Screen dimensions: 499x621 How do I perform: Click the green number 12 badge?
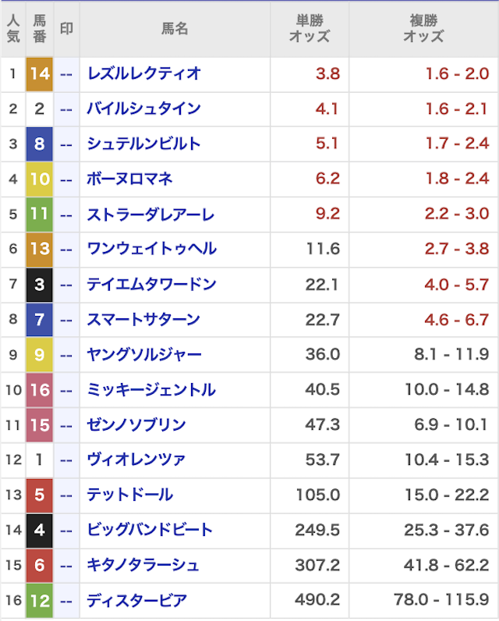click(40, 601)
